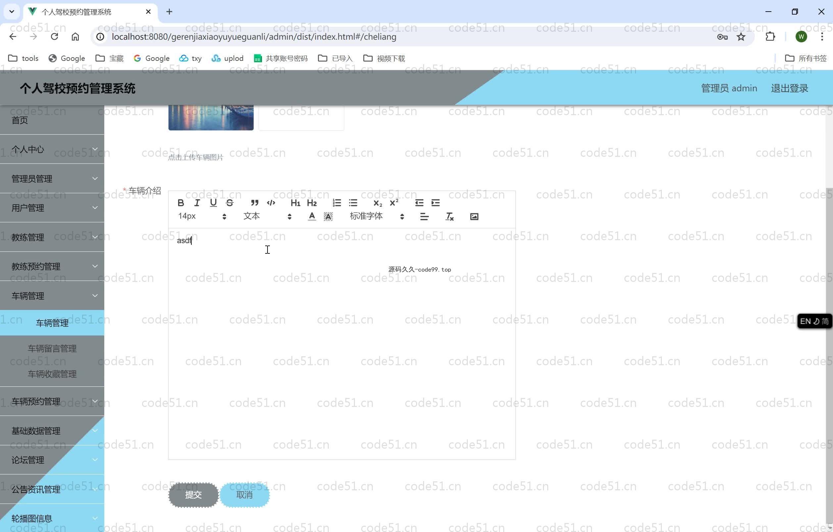Click the empty image upload box

pyautogui.click(x=301, y=117)
